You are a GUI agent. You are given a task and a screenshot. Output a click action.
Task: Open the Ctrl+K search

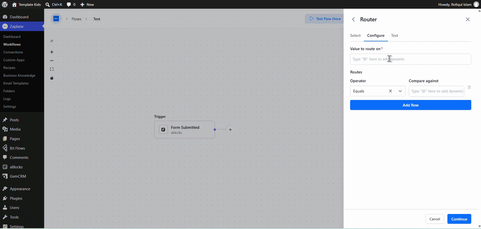[x=54, y=5]
